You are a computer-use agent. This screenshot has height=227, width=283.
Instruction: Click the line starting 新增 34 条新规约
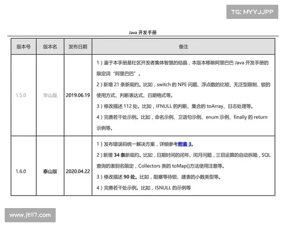point(183,155)
